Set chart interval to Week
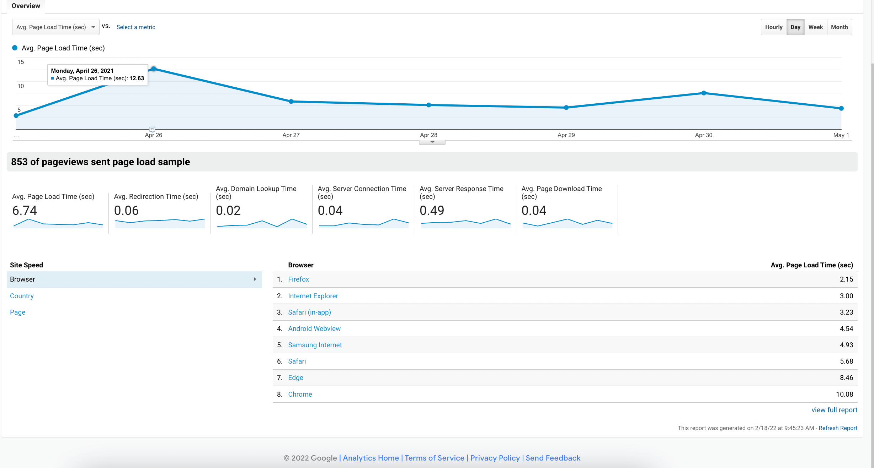The height and width of the screenshot is (468, 874). pos(815,27)
